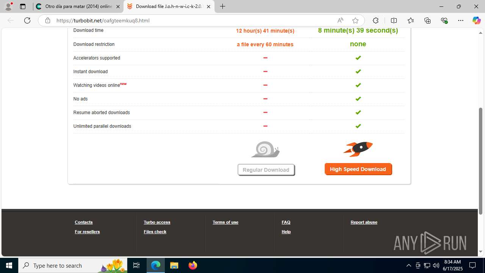This screenshot has height=273, width=485.
Task: Select the 'Watching videos online' row label
Action: pyautogui.click(x=97, y=85)
